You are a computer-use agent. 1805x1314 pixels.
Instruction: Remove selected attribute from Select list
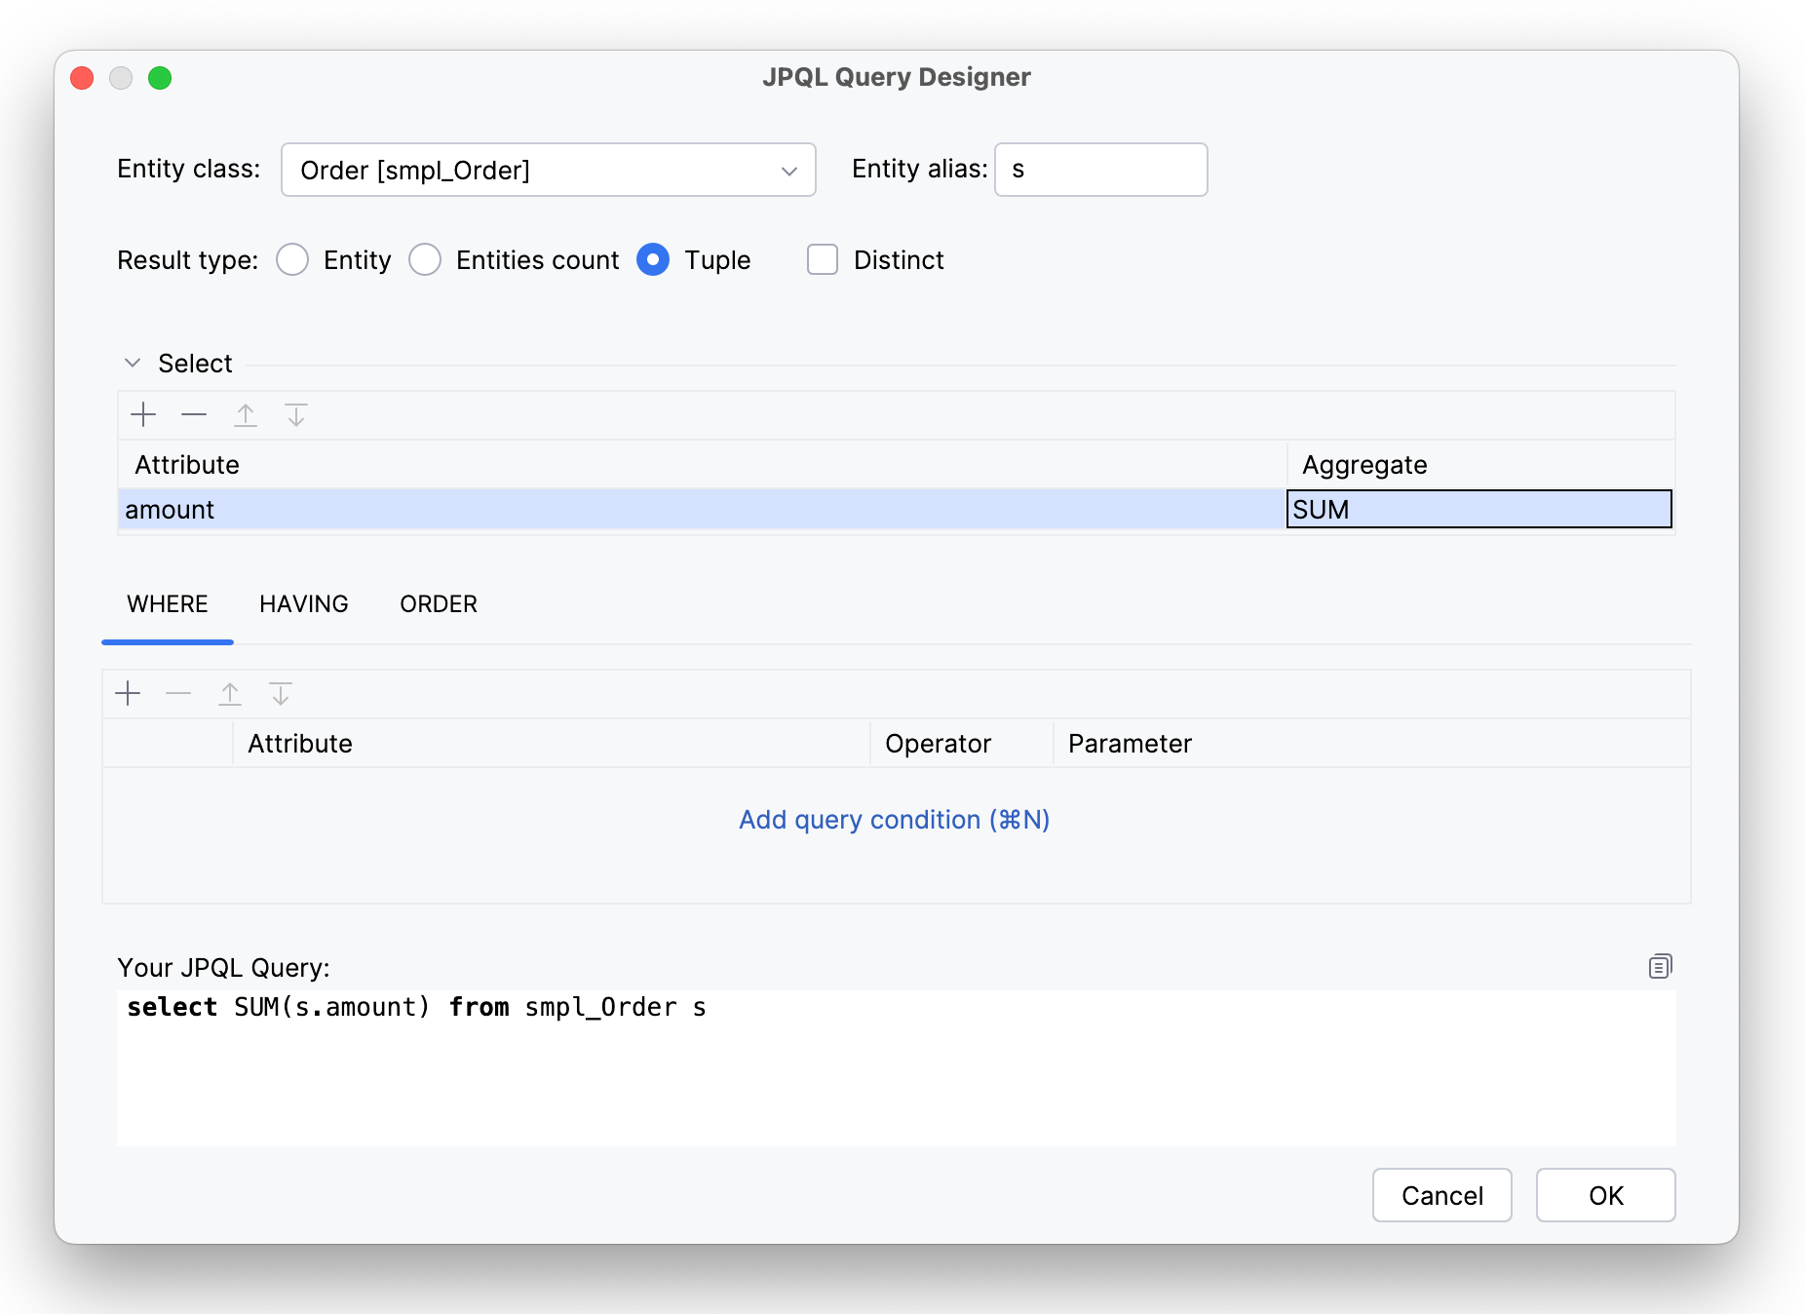coord(194,415)
